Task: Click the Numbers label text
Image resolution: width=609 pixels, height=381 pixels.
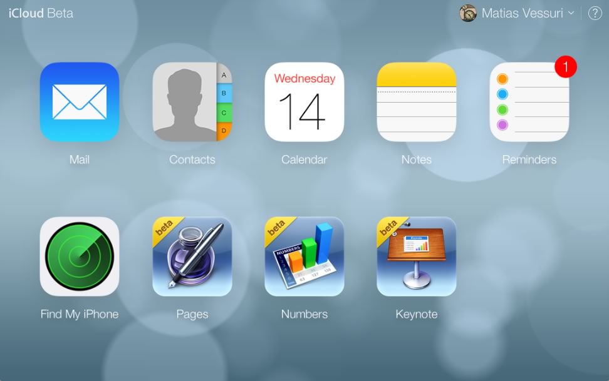Action: 304,314
